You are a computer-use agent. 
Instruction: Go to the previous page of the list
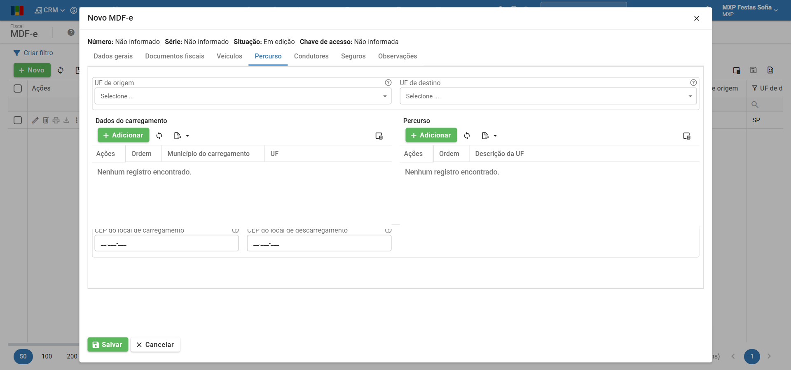coord(733,356)
